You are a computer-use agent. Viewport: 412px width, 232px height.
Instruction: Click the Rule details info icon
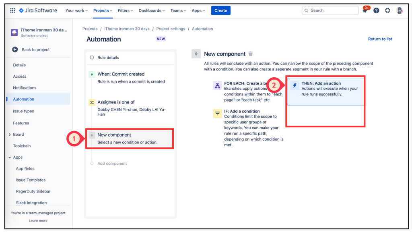point(92,58)
